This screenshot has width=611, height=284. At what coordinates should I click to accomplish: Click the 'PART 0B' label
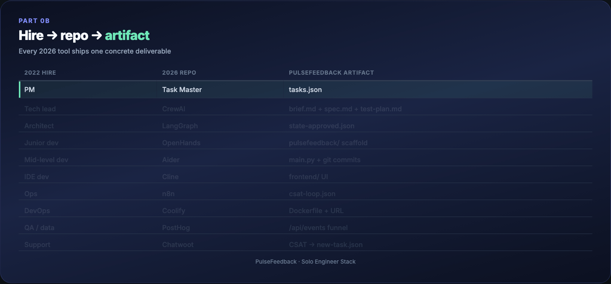click(34, 21)
